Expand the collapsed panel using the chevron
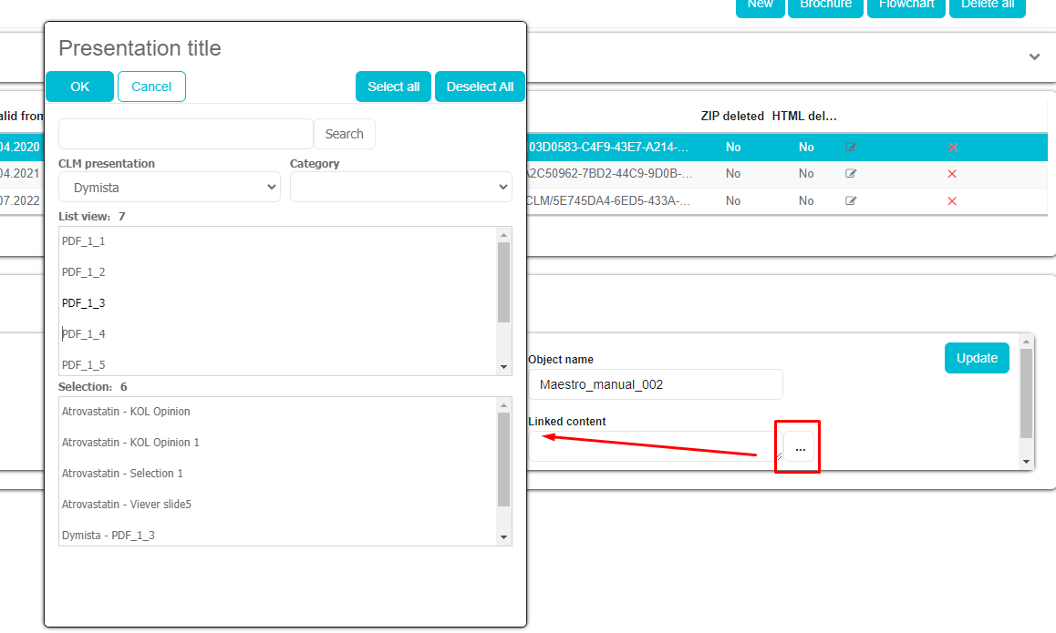The width and height of the screenshot is (1056, 633). 1034,56
